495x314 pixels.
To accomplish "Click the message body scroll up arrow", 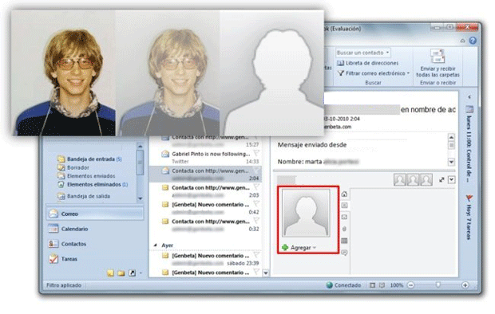I will [451, 137].
